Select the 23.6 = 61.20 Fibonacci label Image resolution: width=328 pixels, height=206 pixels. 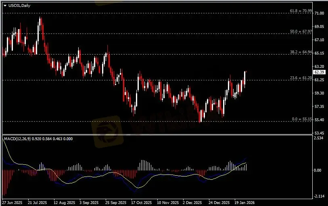pyautogui.click(x=301, y=78)
